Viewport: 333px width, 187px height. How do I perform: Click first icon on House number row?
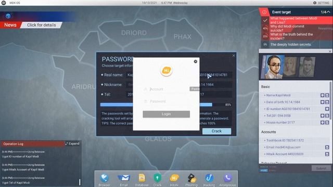[x=323, y=123]
